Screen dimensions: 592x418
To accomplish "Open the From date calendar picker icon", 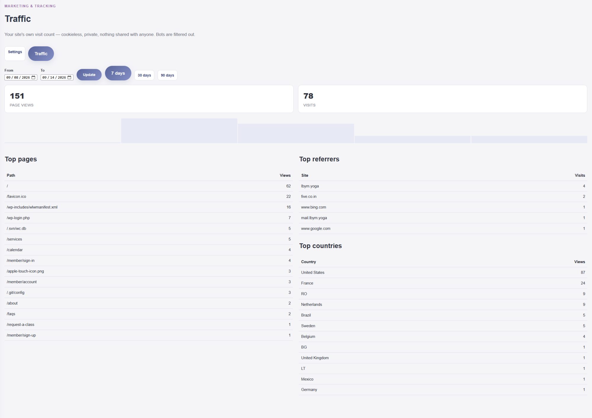I will coord(33,77).
